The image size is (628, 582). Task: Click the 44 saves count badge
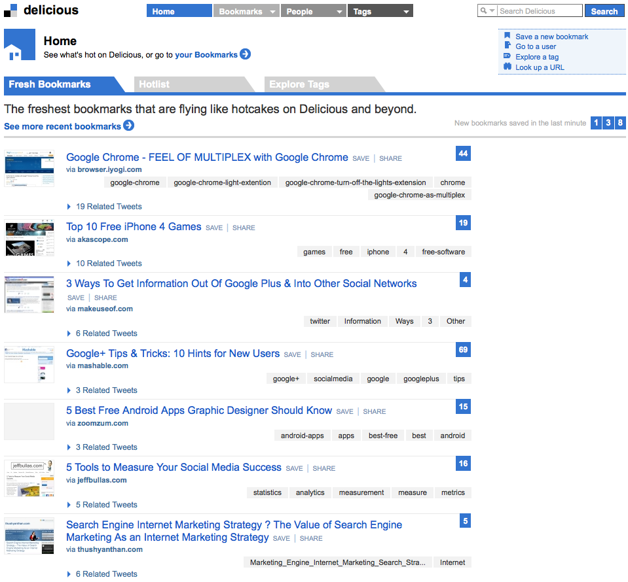(463, 154)
